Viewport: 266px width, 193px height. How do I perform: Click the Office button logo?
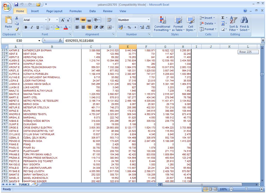[6, 7]
